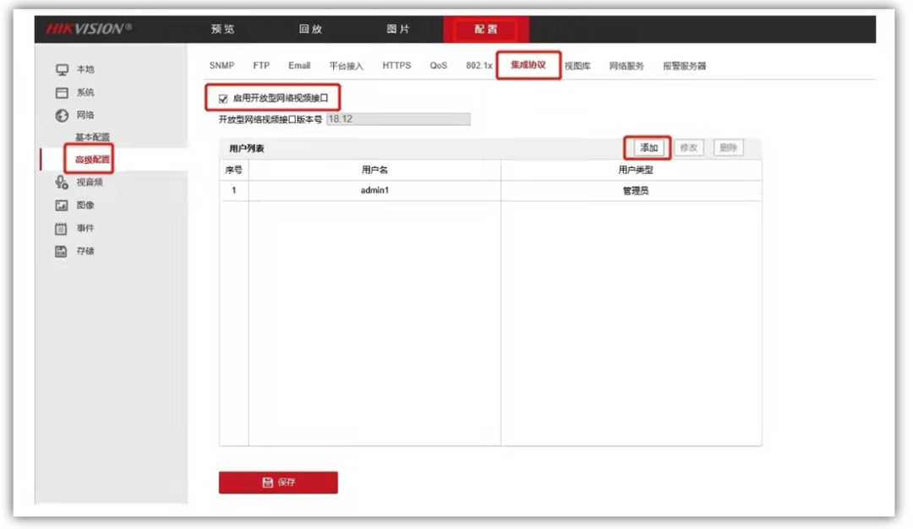Switch to the SNMP tab
This screenshot has width=913, height=529.
click(221, 65)
